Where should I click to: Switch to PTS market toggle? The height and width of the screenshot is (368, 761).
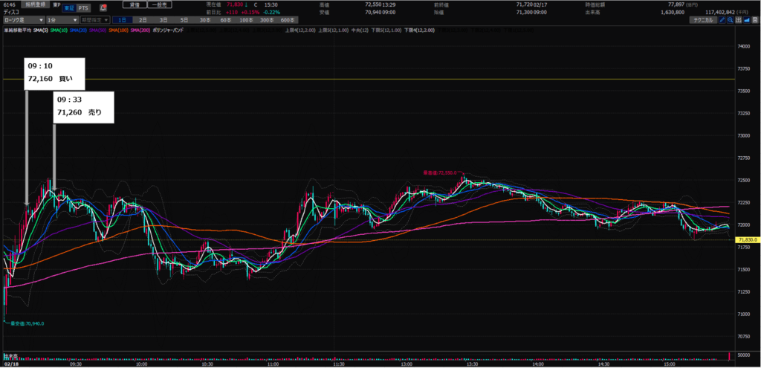click(x=85, y=7)
